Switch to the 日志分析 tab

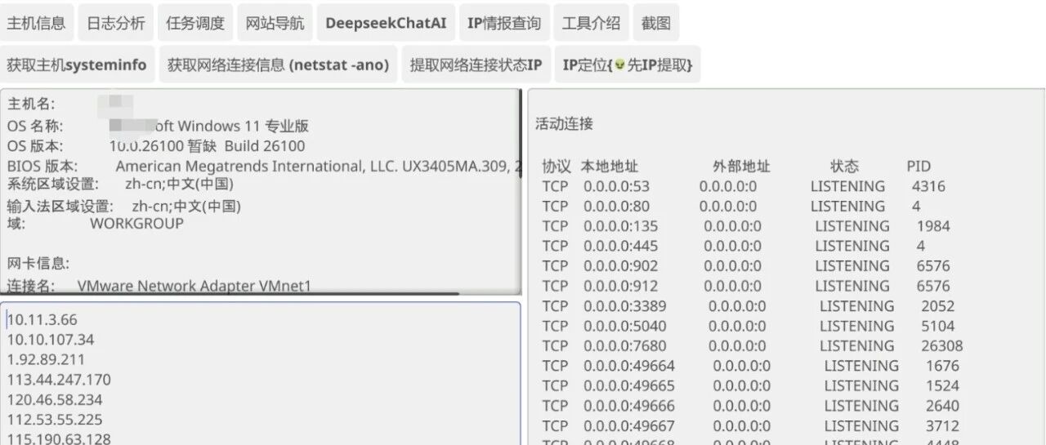[x=116, y=23]
